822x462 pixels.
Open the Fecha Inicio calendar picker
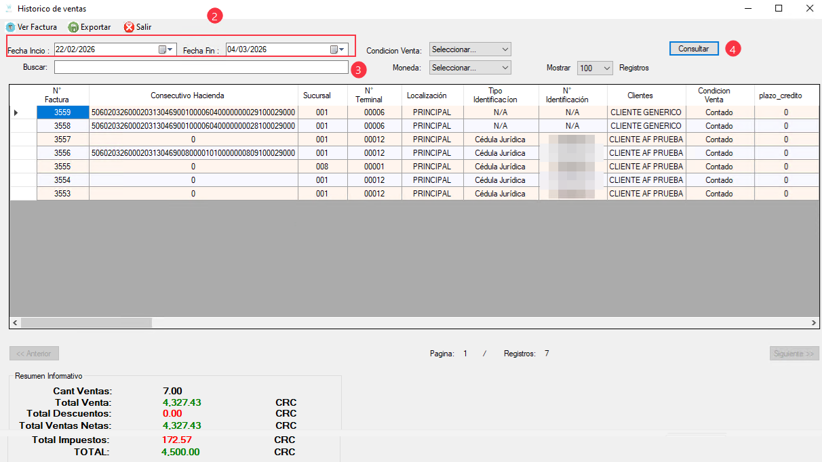click(165, 49)
